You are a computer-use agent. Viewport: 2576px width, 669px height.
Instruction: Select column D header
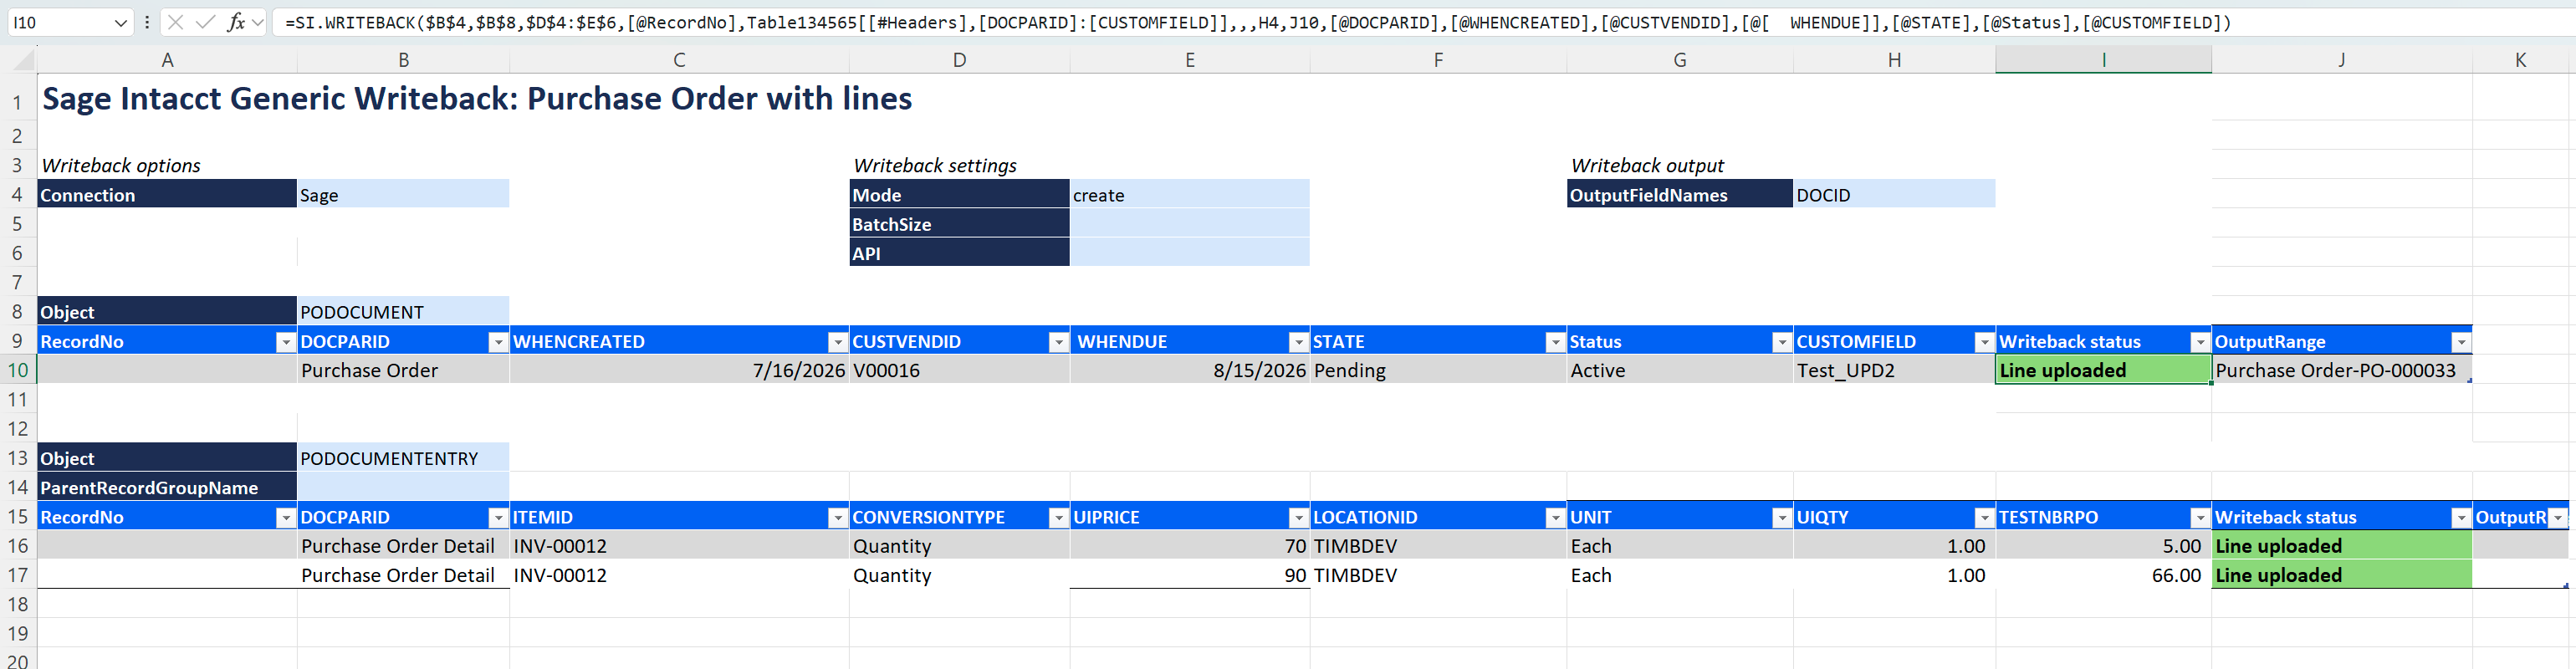pos(960,60)
